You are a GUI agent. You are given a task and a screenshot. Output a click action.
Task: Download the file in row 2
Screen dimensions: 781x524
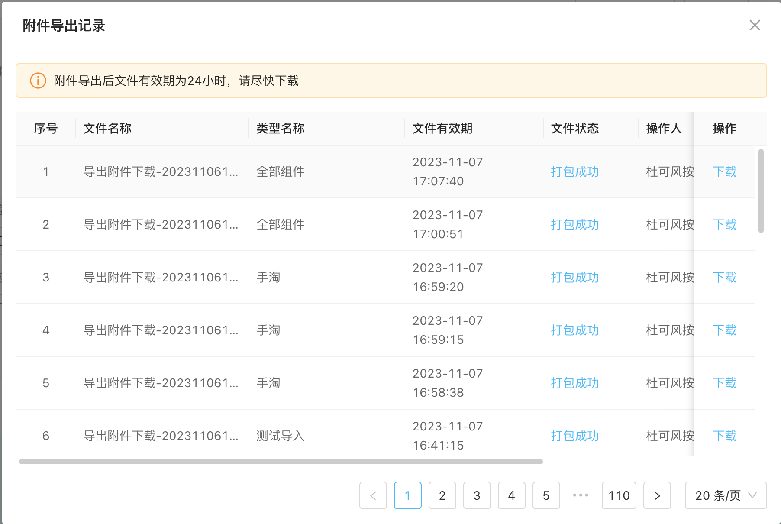725,225
